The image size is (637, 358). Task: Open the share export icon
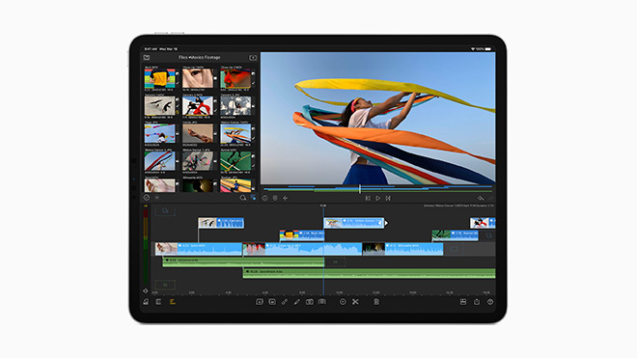[x=477, y=302]
